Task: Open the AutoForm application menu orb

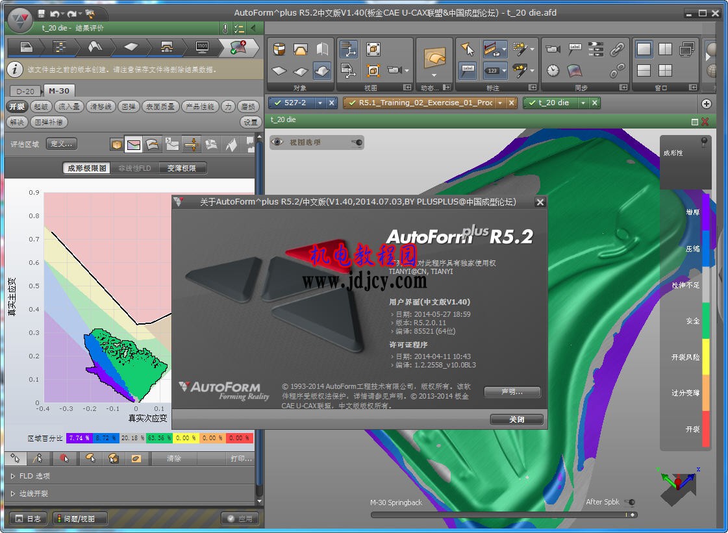Action: (x=20, y=19)
